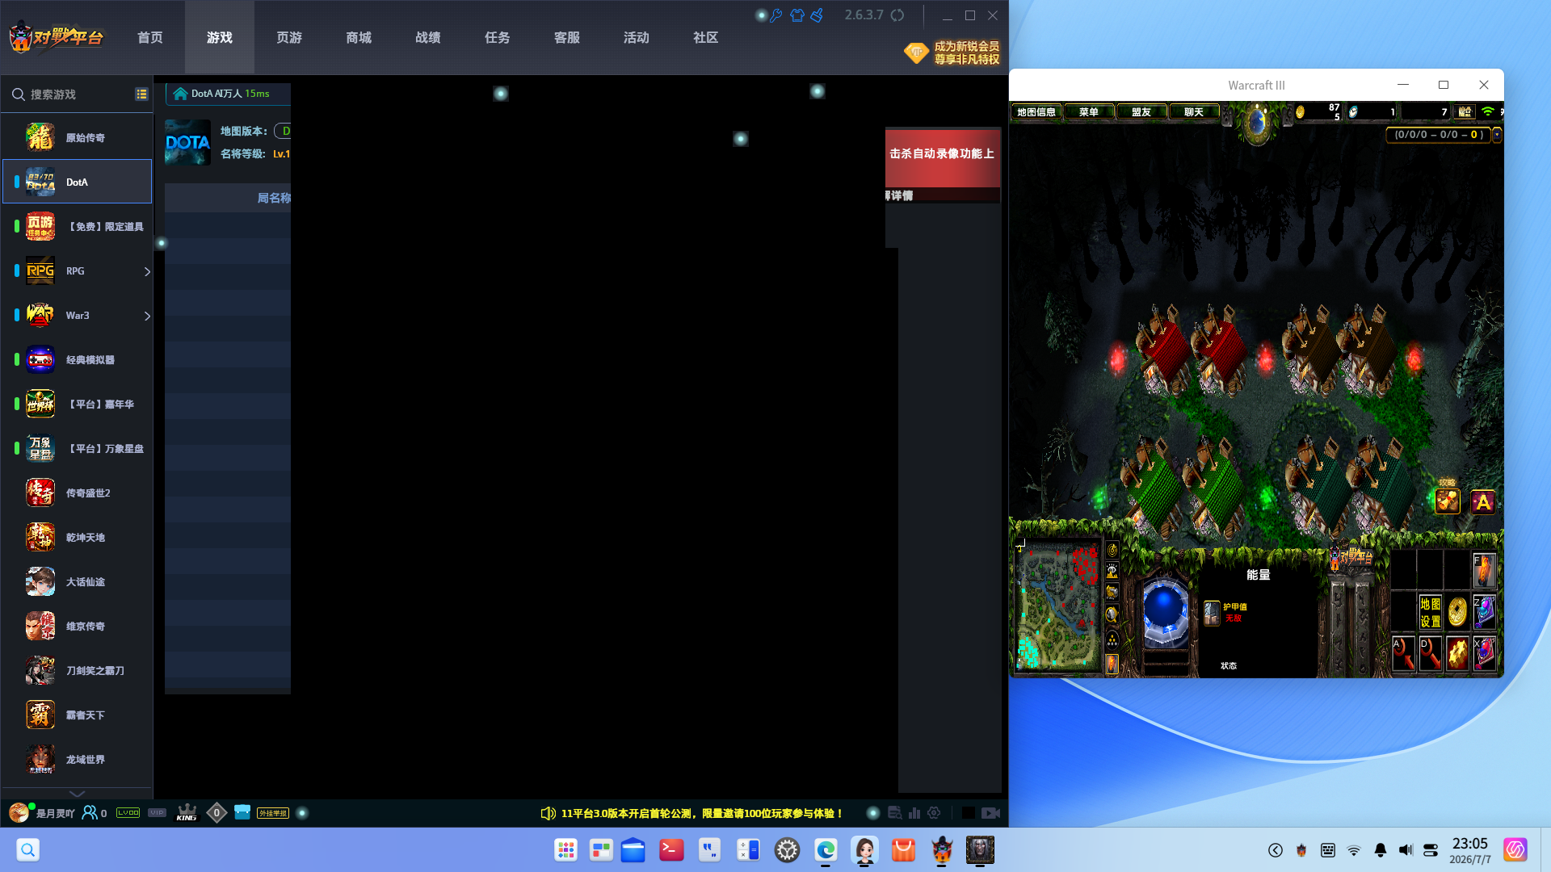This screenshot has height=872, width=1551.
Task: Select 原始传奇 in the game list
Action: click(77, 137)
